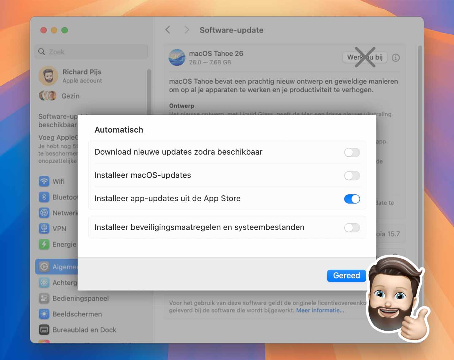This screenshot has height=360, width=454.
Task: Open the Gezin family settings
Action: [70, 96]
